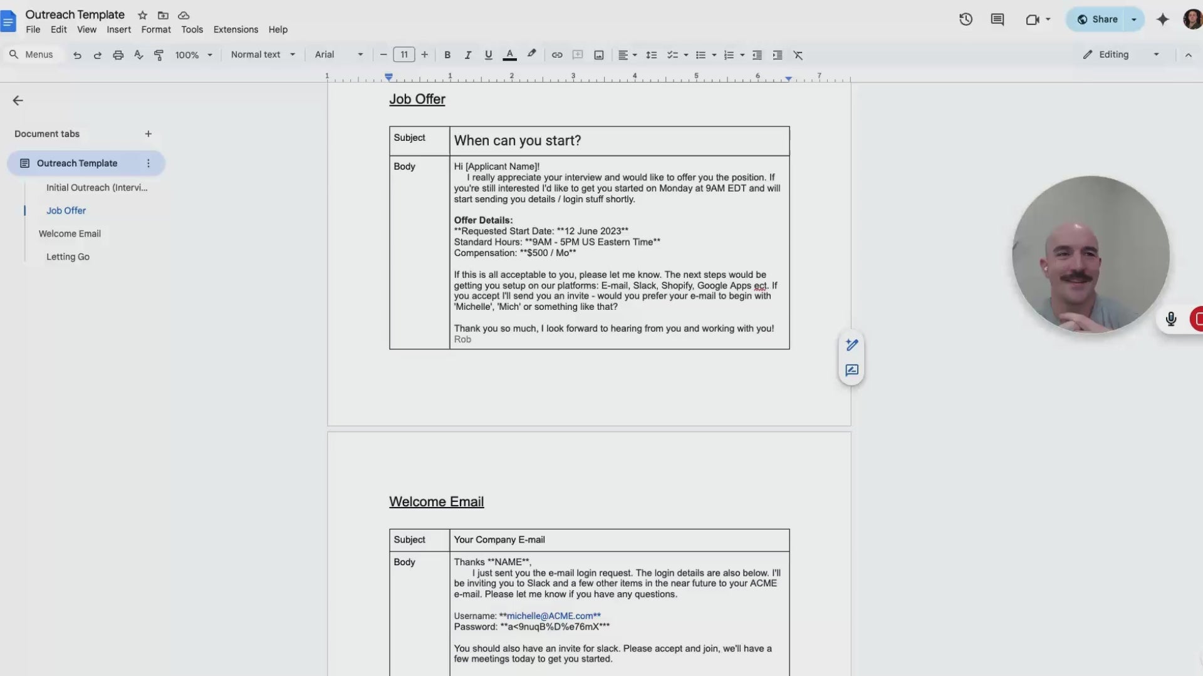Click the Insert link icon
The image size is (1203, 676).
(556, 55)
